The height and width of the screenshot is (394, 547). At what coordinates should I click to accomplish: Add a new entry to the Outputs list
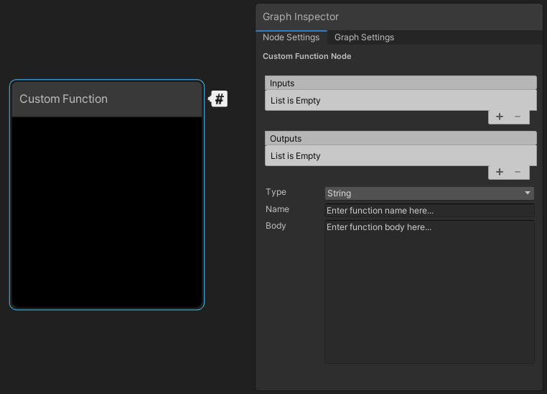click(500, 172)
